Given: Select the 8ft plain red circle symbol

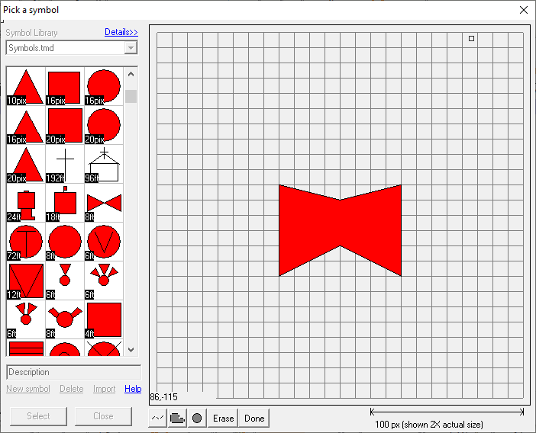Looking at the screenshot, I should click(x=65, y=242).
